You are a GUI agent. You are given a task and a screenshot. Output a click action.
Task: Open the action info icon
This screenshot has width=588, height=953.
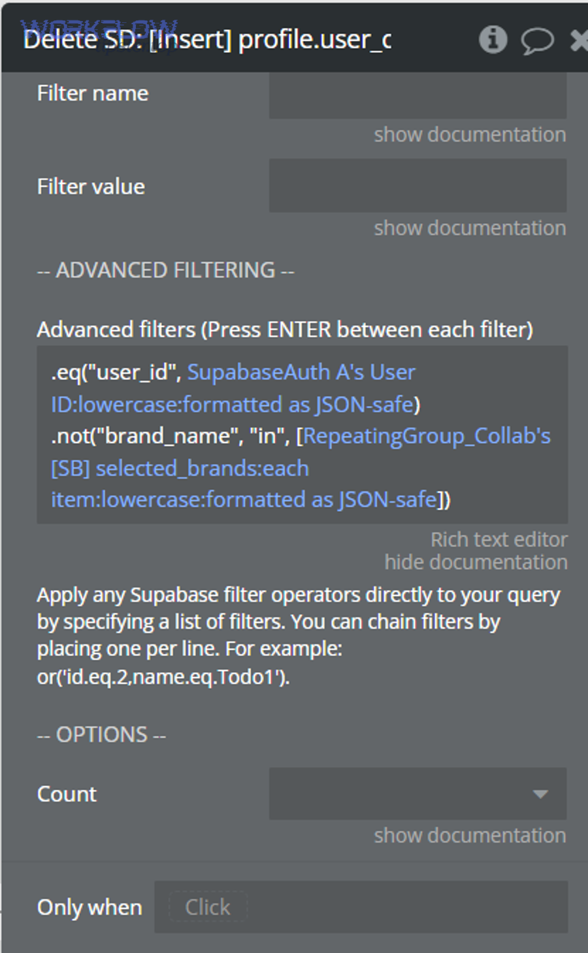[x=493, y=39]
